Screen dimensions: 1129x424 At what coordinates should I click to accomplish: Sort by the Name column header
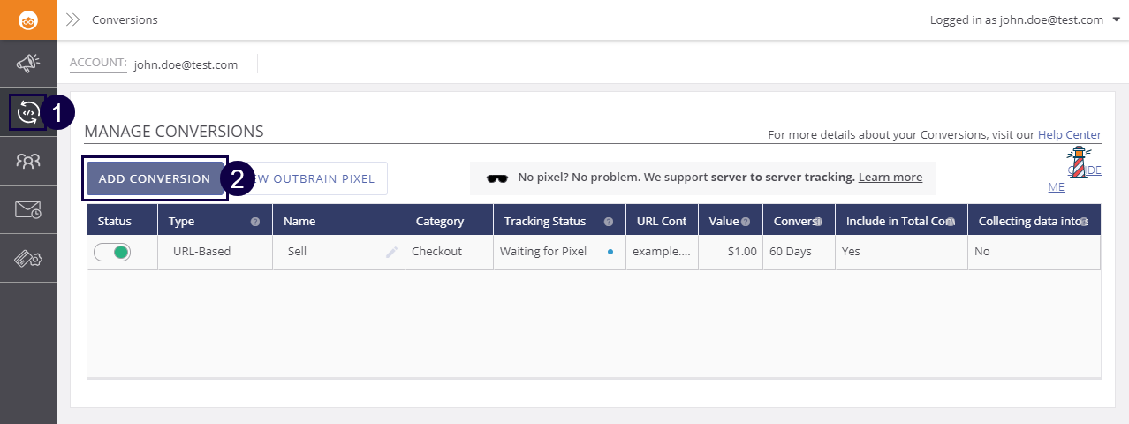point(299,222)
